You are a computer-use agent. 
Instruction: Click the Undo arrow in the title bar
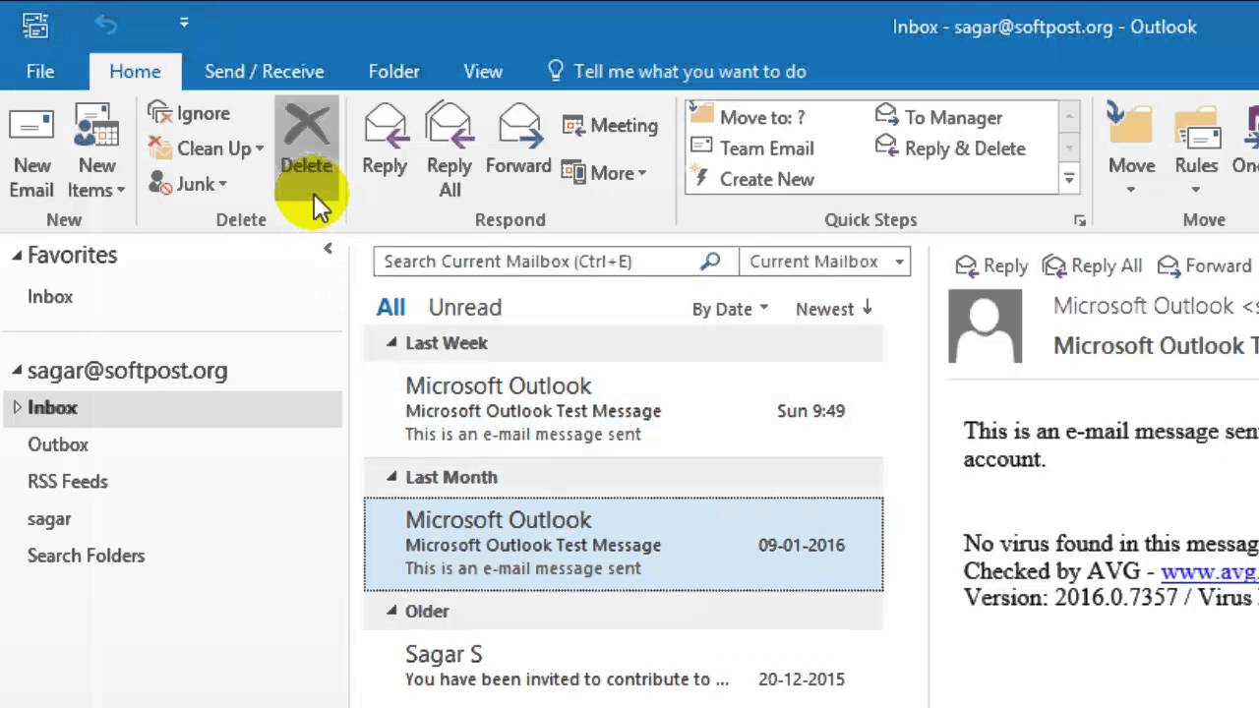(106, 24)
